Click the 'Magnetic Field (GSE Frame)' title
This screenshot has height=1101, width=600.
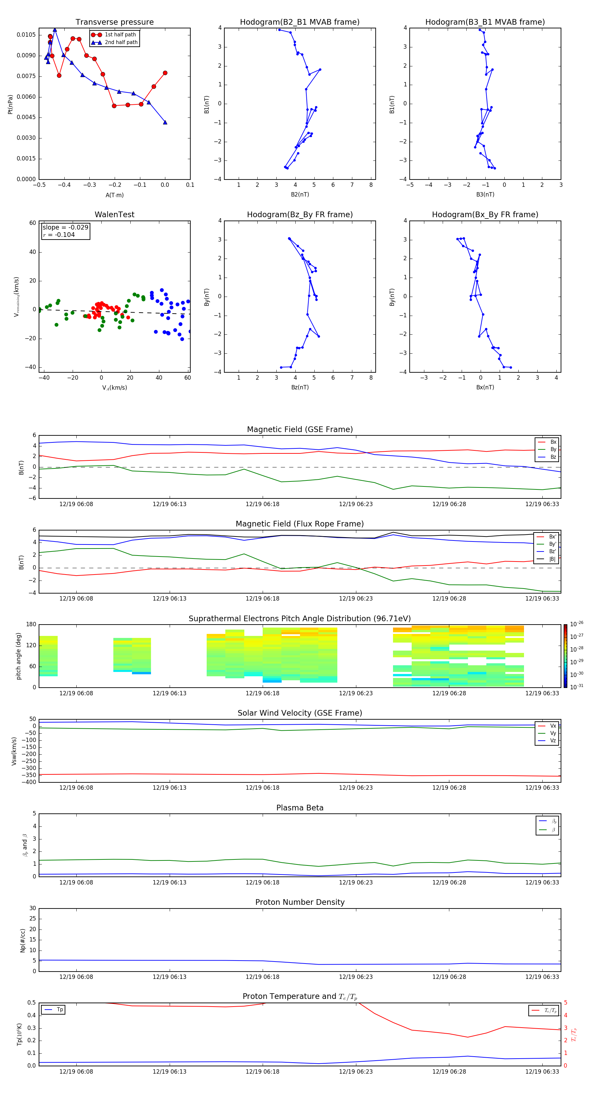[300, 429]
